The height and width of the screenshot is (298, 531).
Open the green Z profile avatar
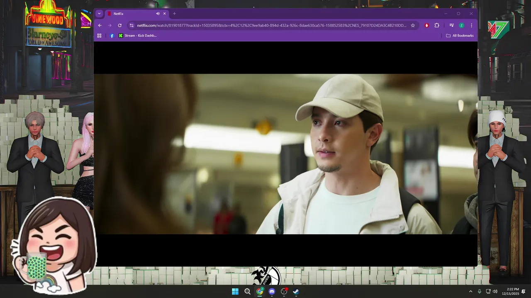461,25
